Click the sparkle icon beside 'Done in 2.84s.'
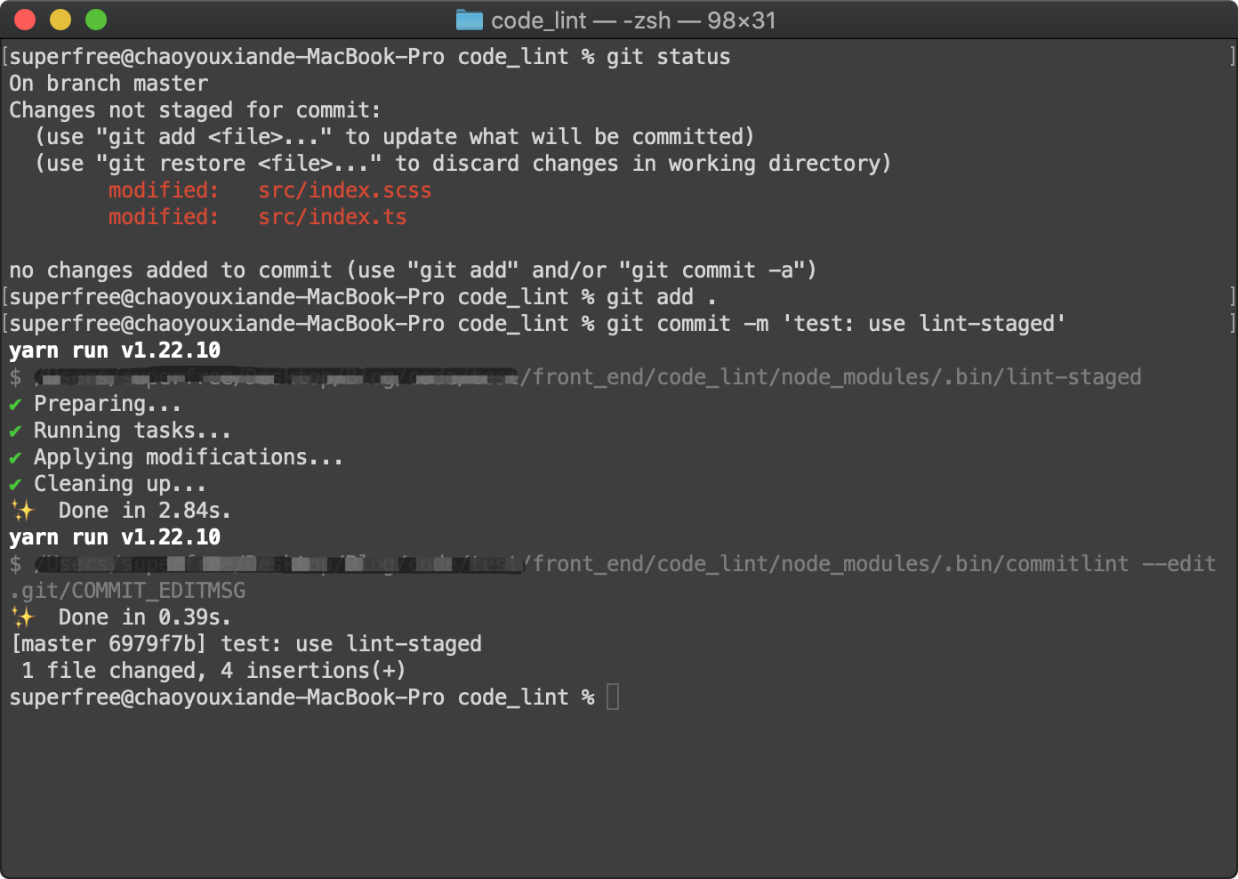The width and height of the screenshot is (1238, 879). [x=22, y=511]
